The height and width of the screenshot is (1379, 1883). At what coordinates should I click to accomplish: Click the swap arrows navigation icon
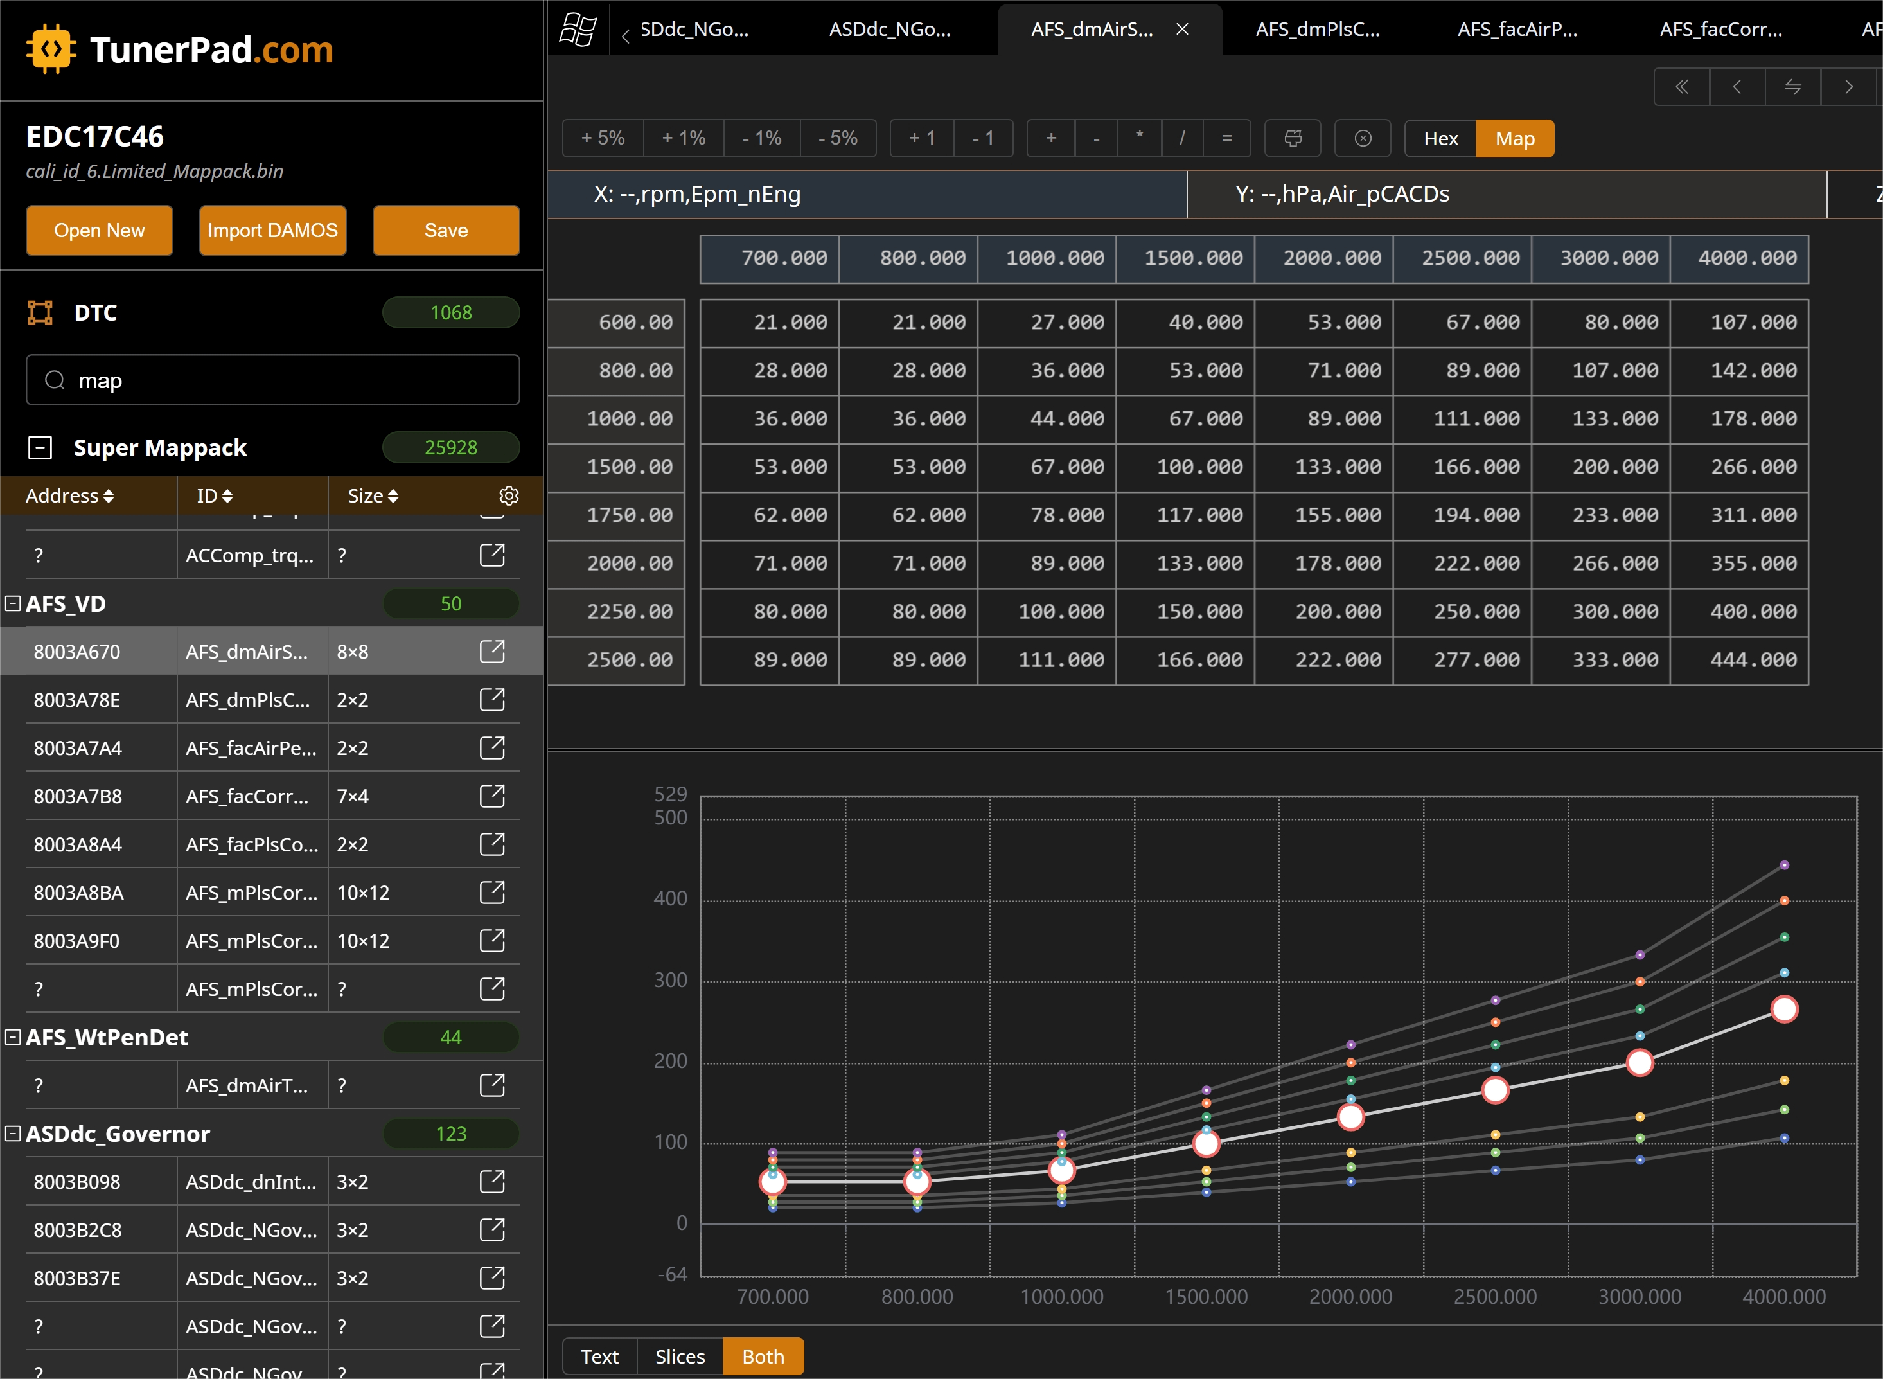(x=1793, y=87)
